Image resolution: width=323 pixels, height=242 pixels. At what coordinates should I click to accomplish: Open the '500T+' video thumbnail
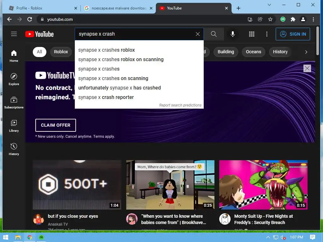pyautogui.click(x=77, y=185)
